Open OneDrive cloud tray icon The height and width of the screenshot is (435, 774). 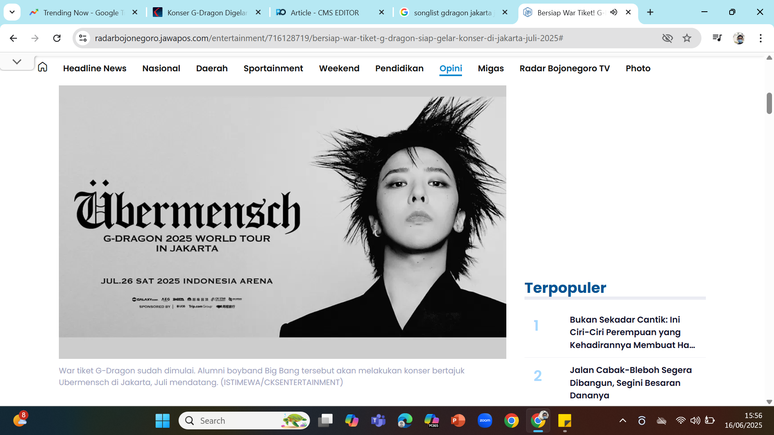click(662, 421)
